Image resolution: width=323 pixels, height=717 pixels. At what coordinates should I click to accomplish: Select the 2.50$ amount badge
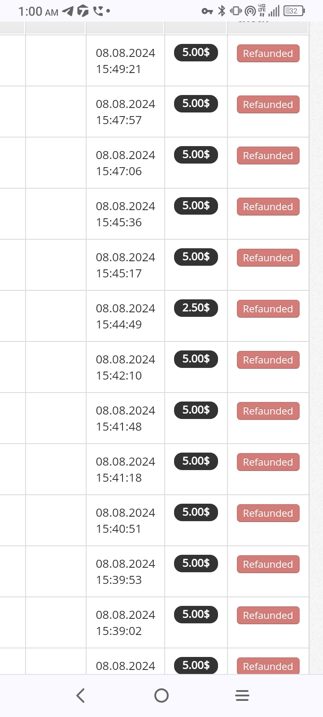196,308
